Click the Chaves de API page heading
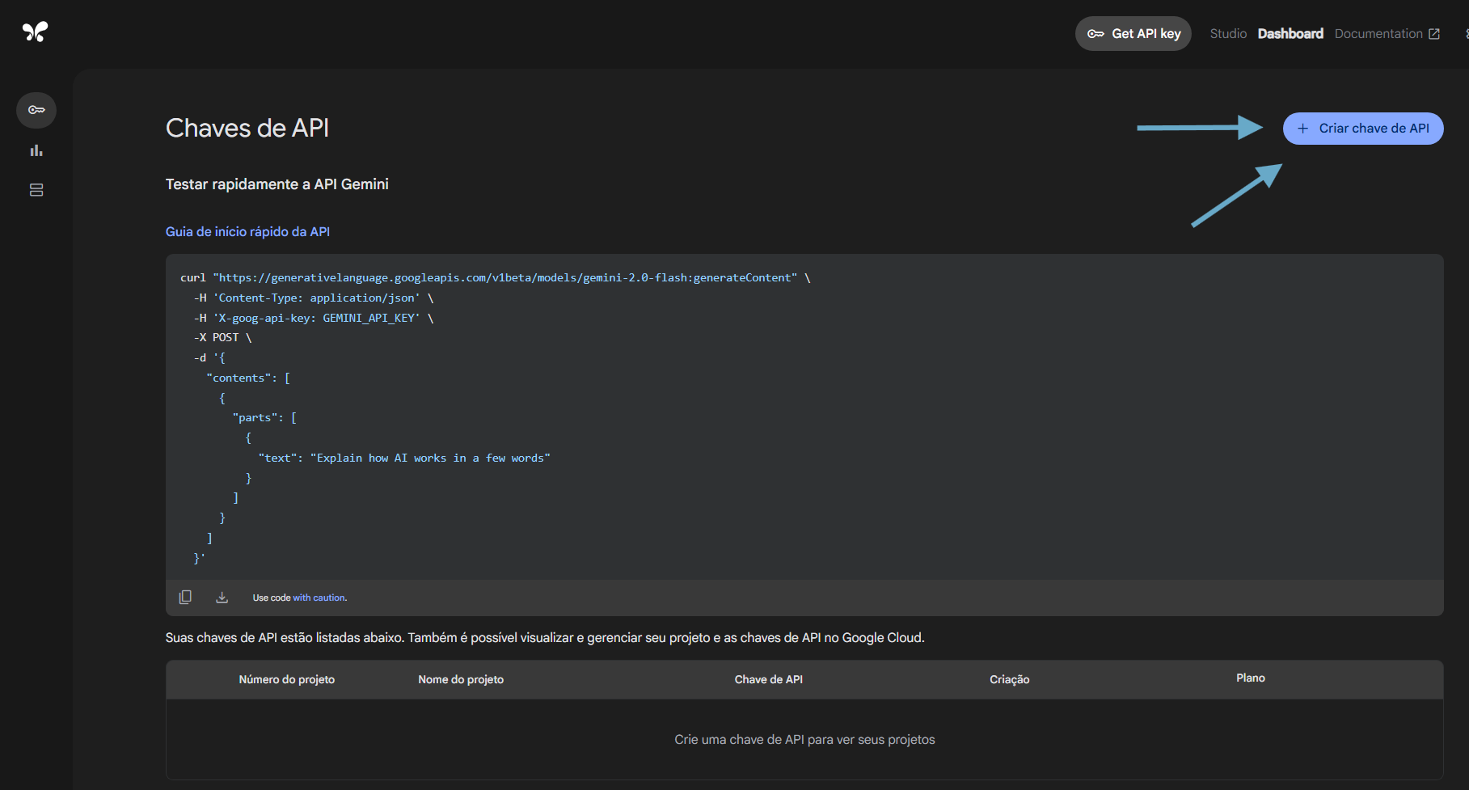 pyautogui.click(x=247, y=129)
